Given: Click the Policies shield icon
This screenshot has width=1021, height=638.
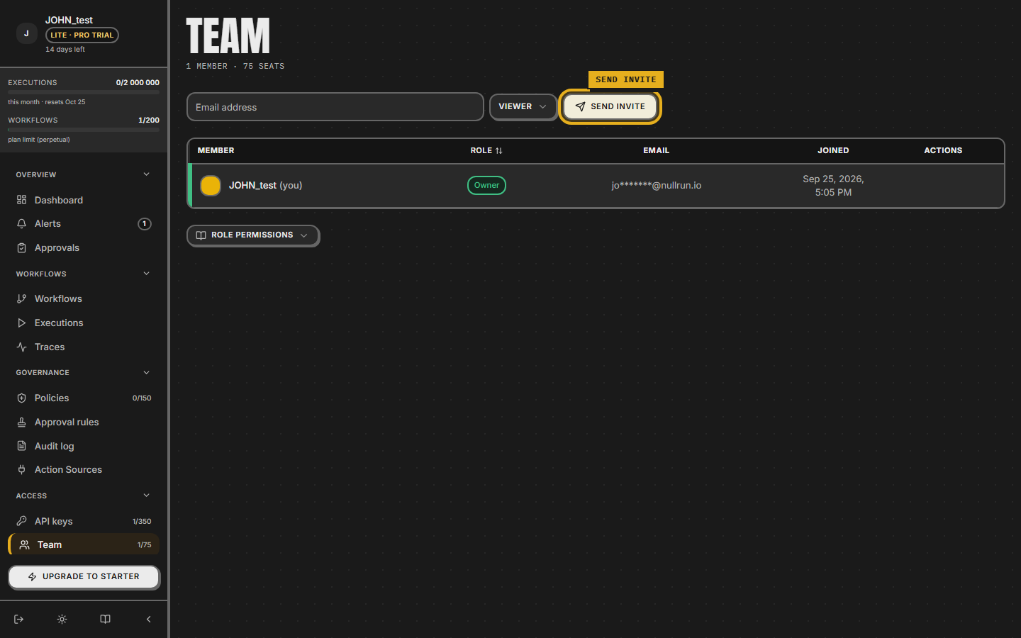Looking at the screenshot, I should [21, 398].
